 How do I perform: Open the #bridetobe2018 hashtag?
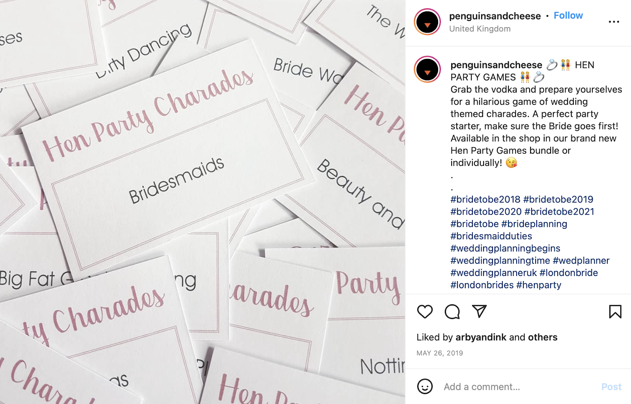coord(485,200)
